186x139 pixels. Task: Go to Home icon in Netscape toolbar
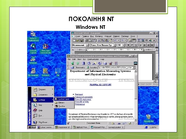89,63
